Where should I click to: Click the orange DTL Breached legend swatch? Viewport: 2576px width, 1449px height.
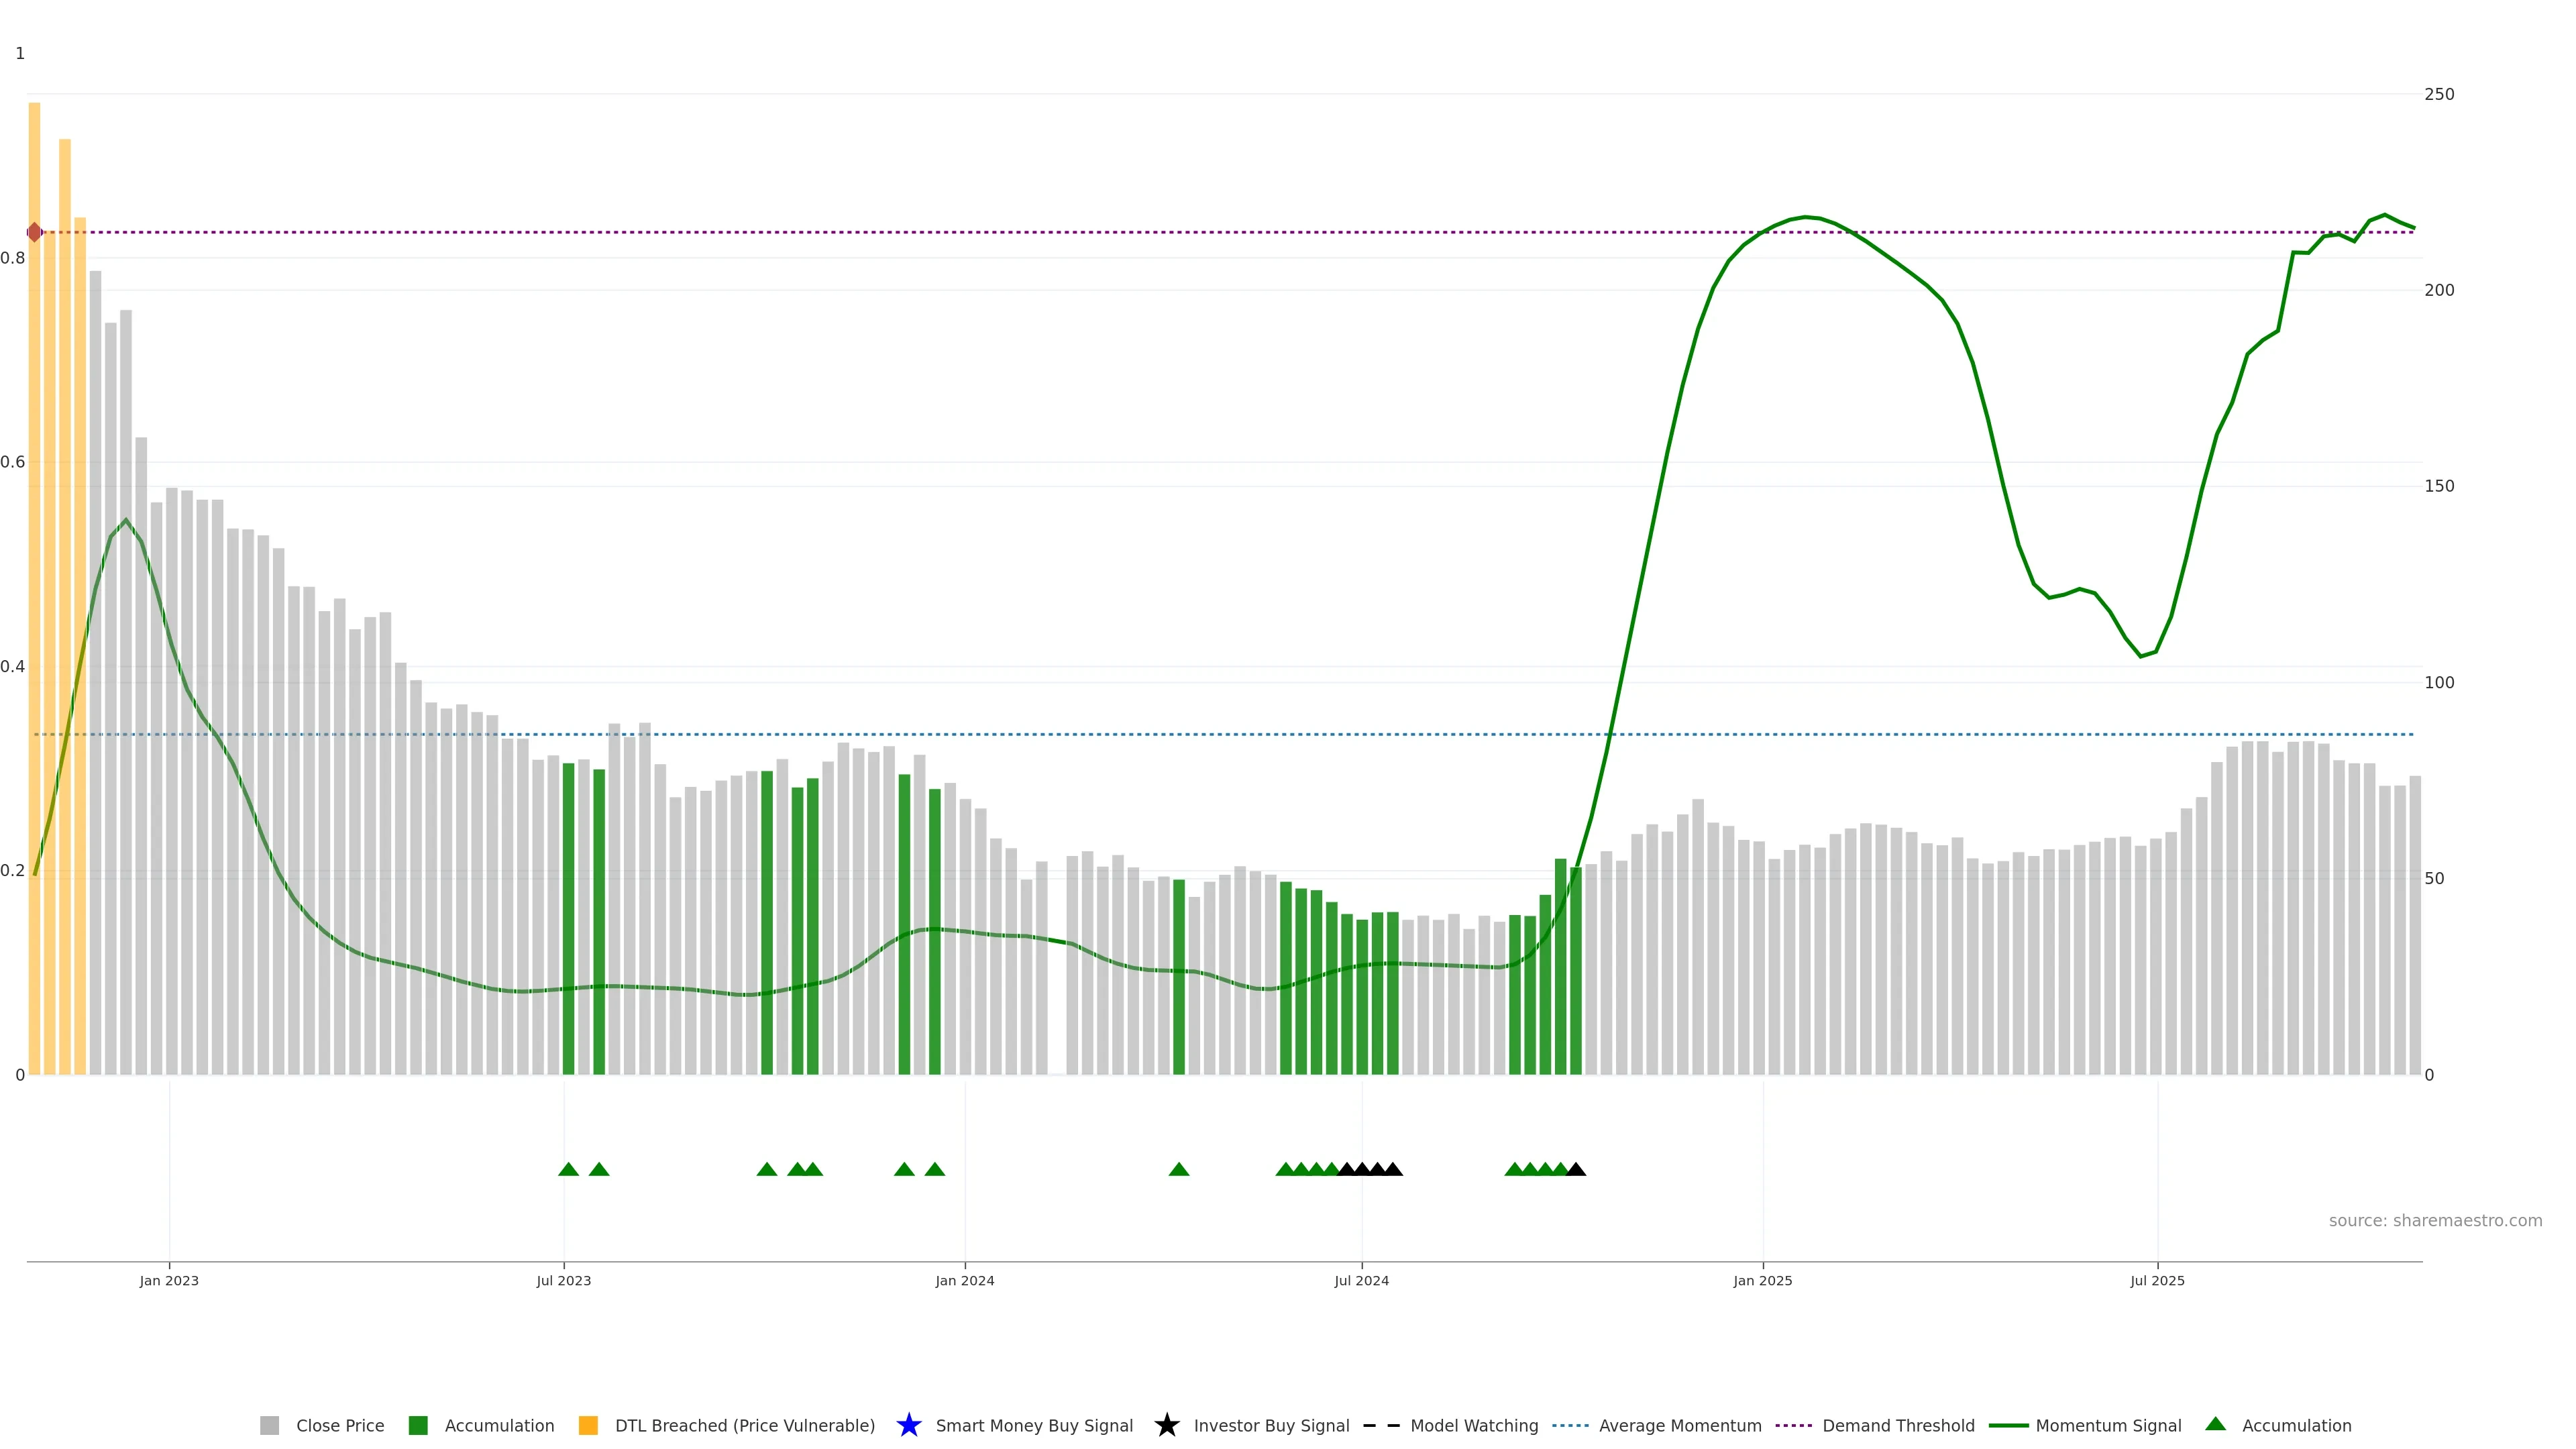tap(588, 1425)
